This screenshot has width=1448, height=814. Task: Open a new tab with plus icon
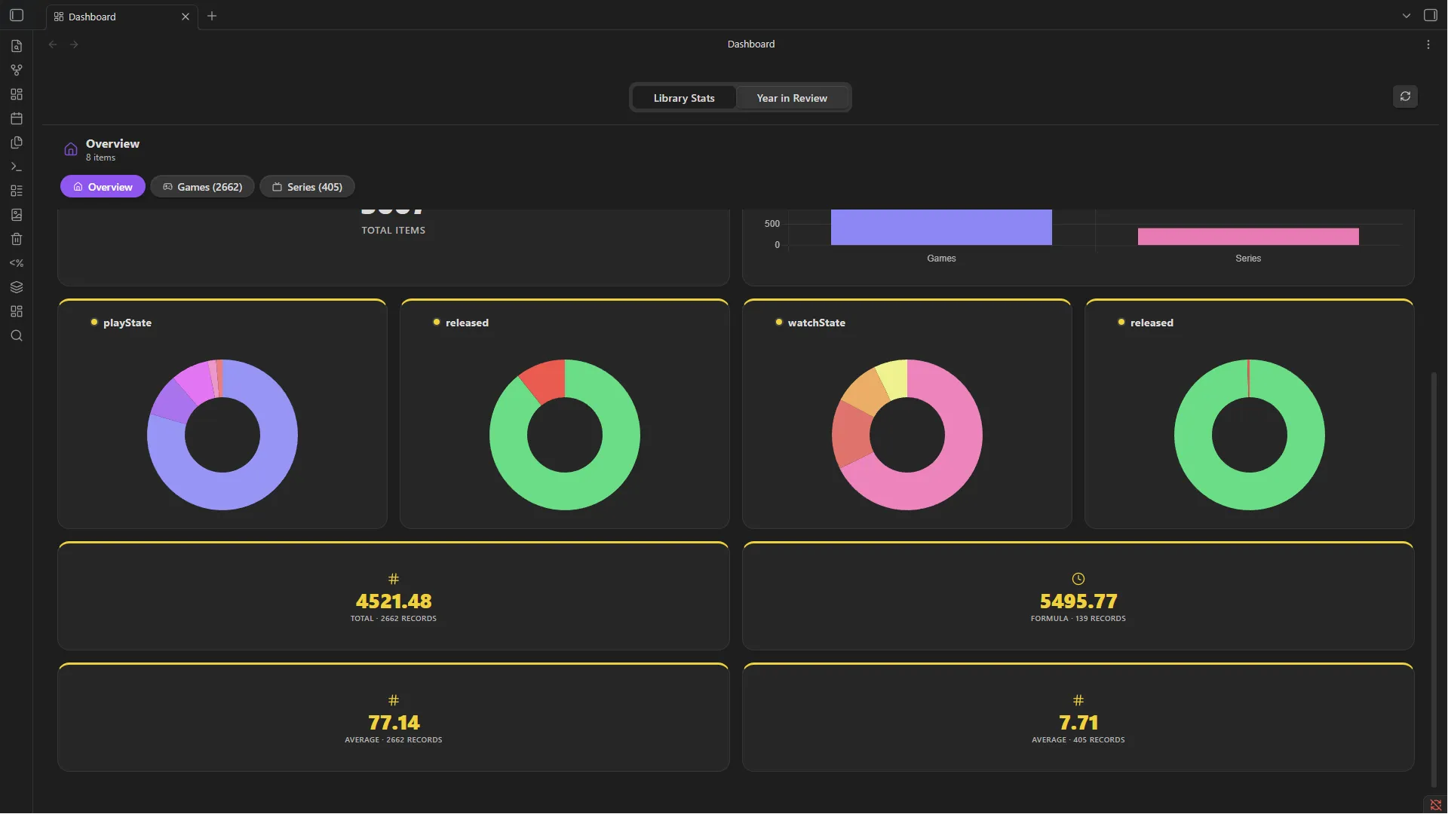click(212, 16)
